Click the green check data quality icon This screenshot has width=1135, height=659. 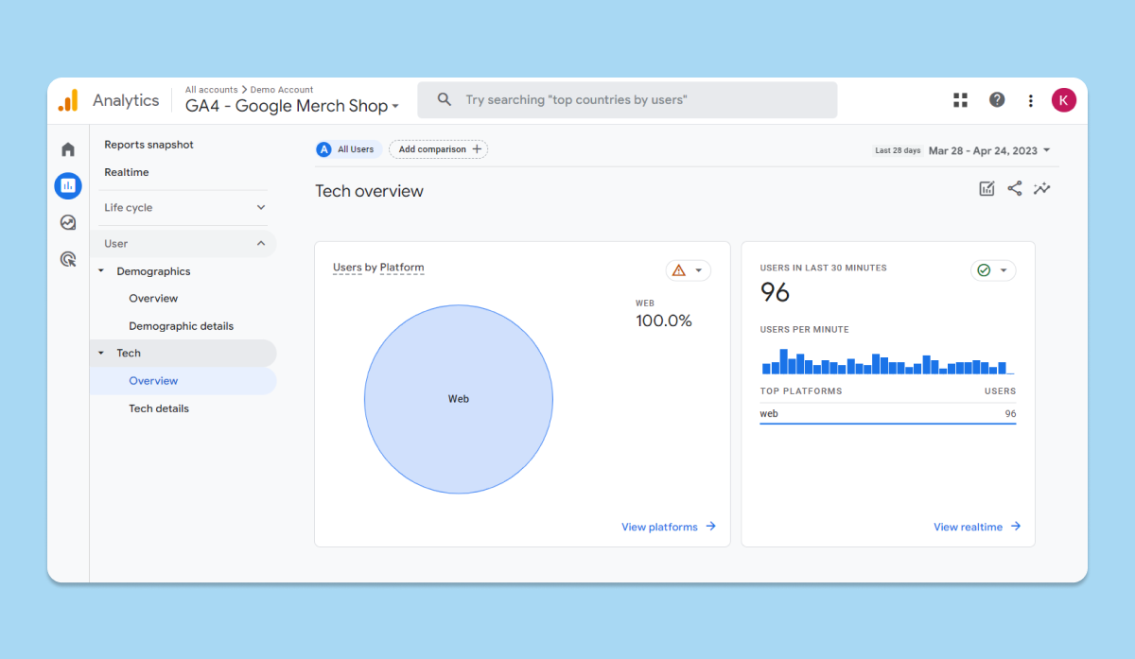[x=984, y=270]
